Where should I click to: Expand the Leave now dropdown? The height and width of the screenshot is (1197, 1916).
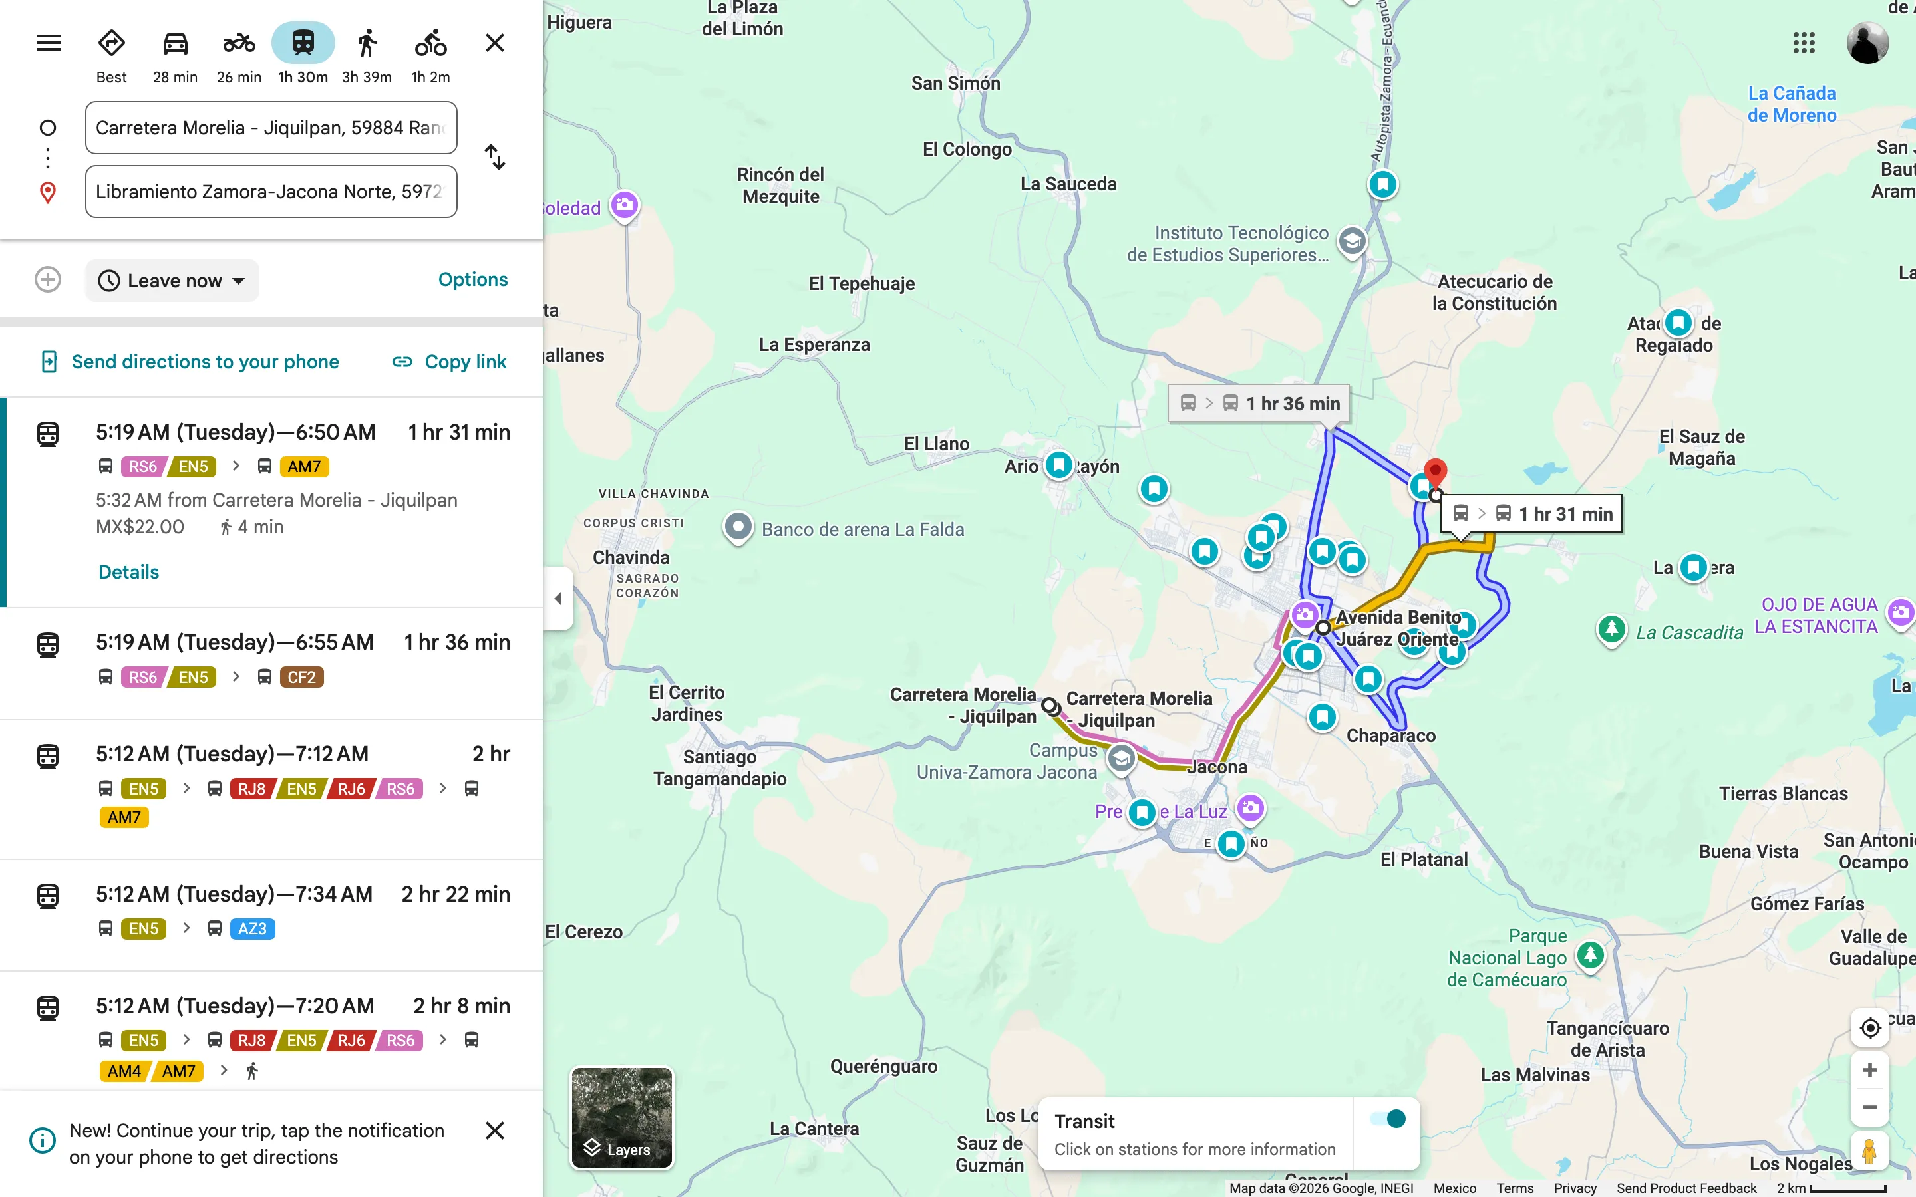(172, 280)
